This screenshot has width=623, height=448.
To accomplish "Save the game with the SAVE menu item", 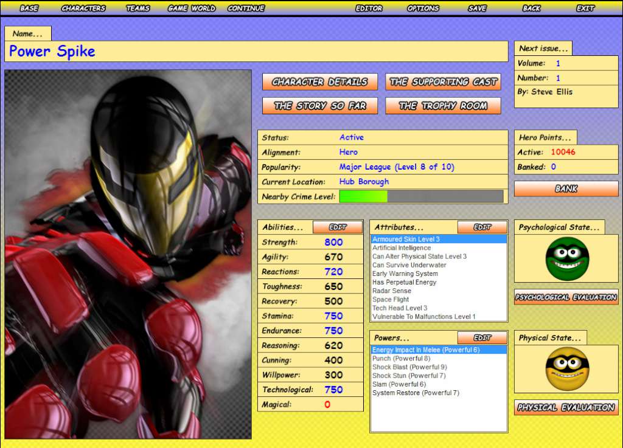I will [476, 8].
